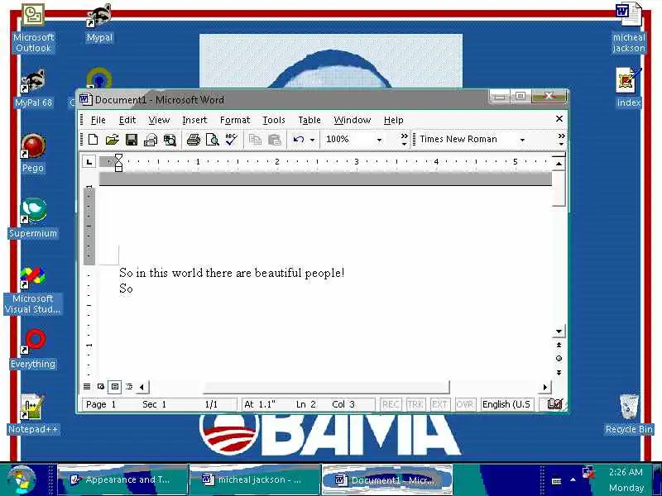Click the horizontal scrollbar right arrow
Viewport: 662px width, 496px height.
coord(545,387)
